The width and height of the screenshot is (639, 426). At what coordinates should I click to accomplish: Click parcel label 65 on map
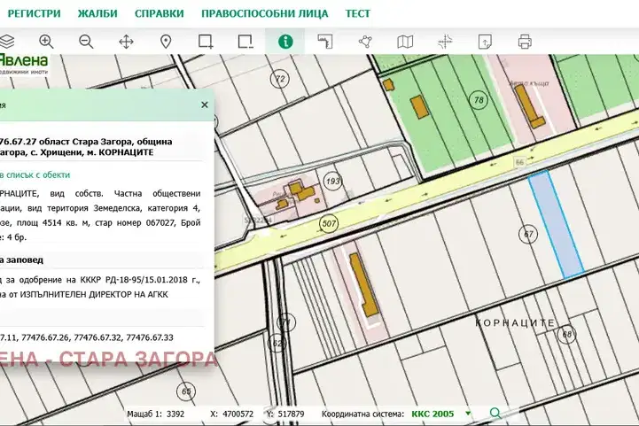[x=186, y=391]
